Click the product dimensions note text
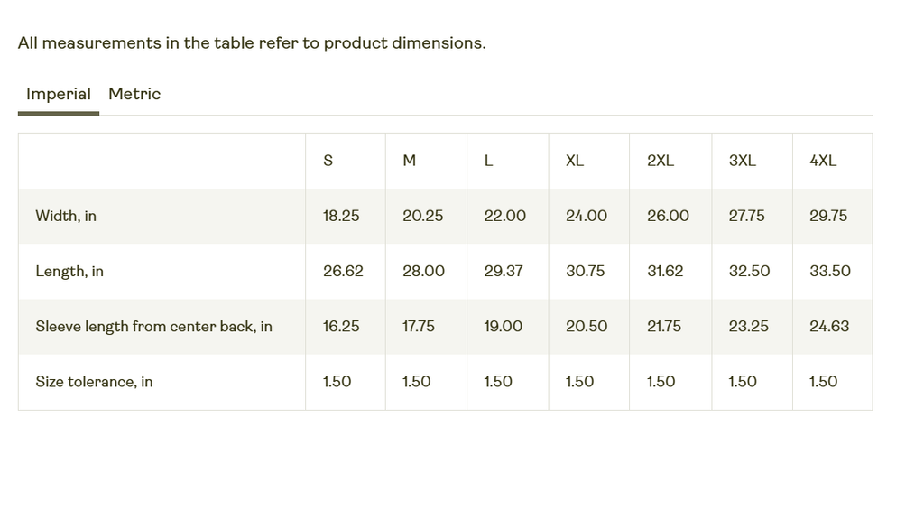 point(252,42)
